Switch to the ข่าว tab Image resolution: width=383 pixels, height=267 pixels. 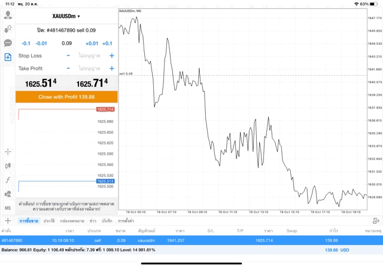(93, 221)
